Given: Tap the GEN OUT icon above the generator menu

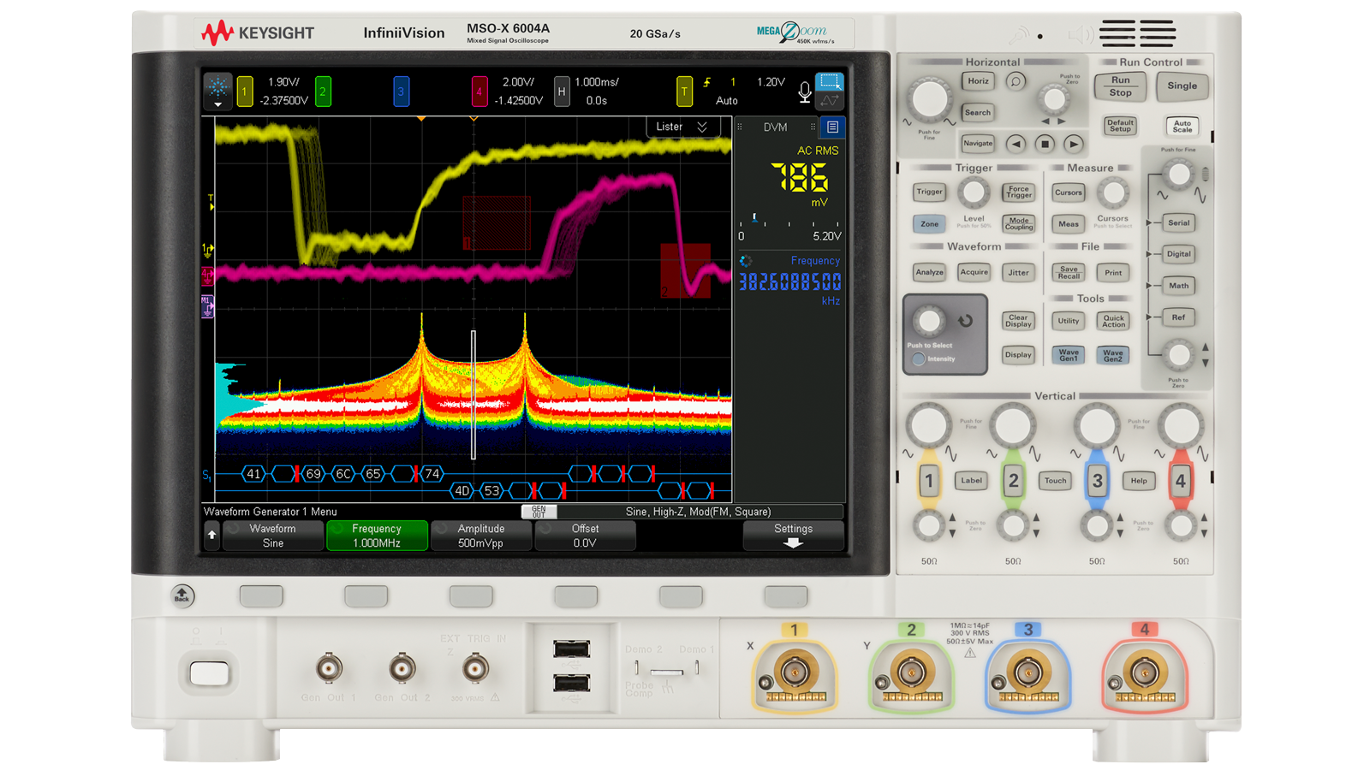Looking at the screenshot, I should (x=539, y=512).
